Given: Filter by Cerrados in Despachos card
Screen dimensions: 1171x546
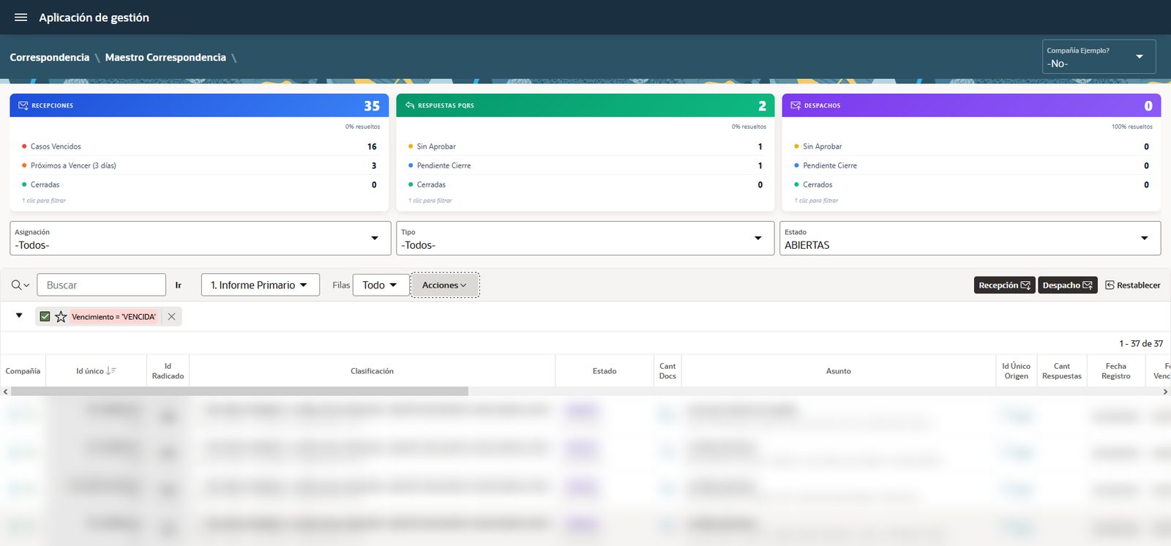Looking at the screenshot, I should [971, 184].
